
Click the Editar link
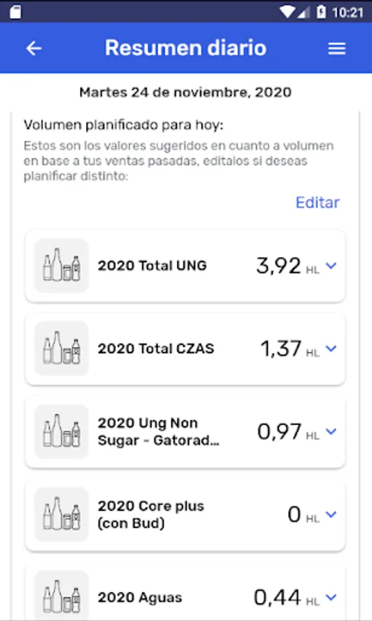point(318,202)
